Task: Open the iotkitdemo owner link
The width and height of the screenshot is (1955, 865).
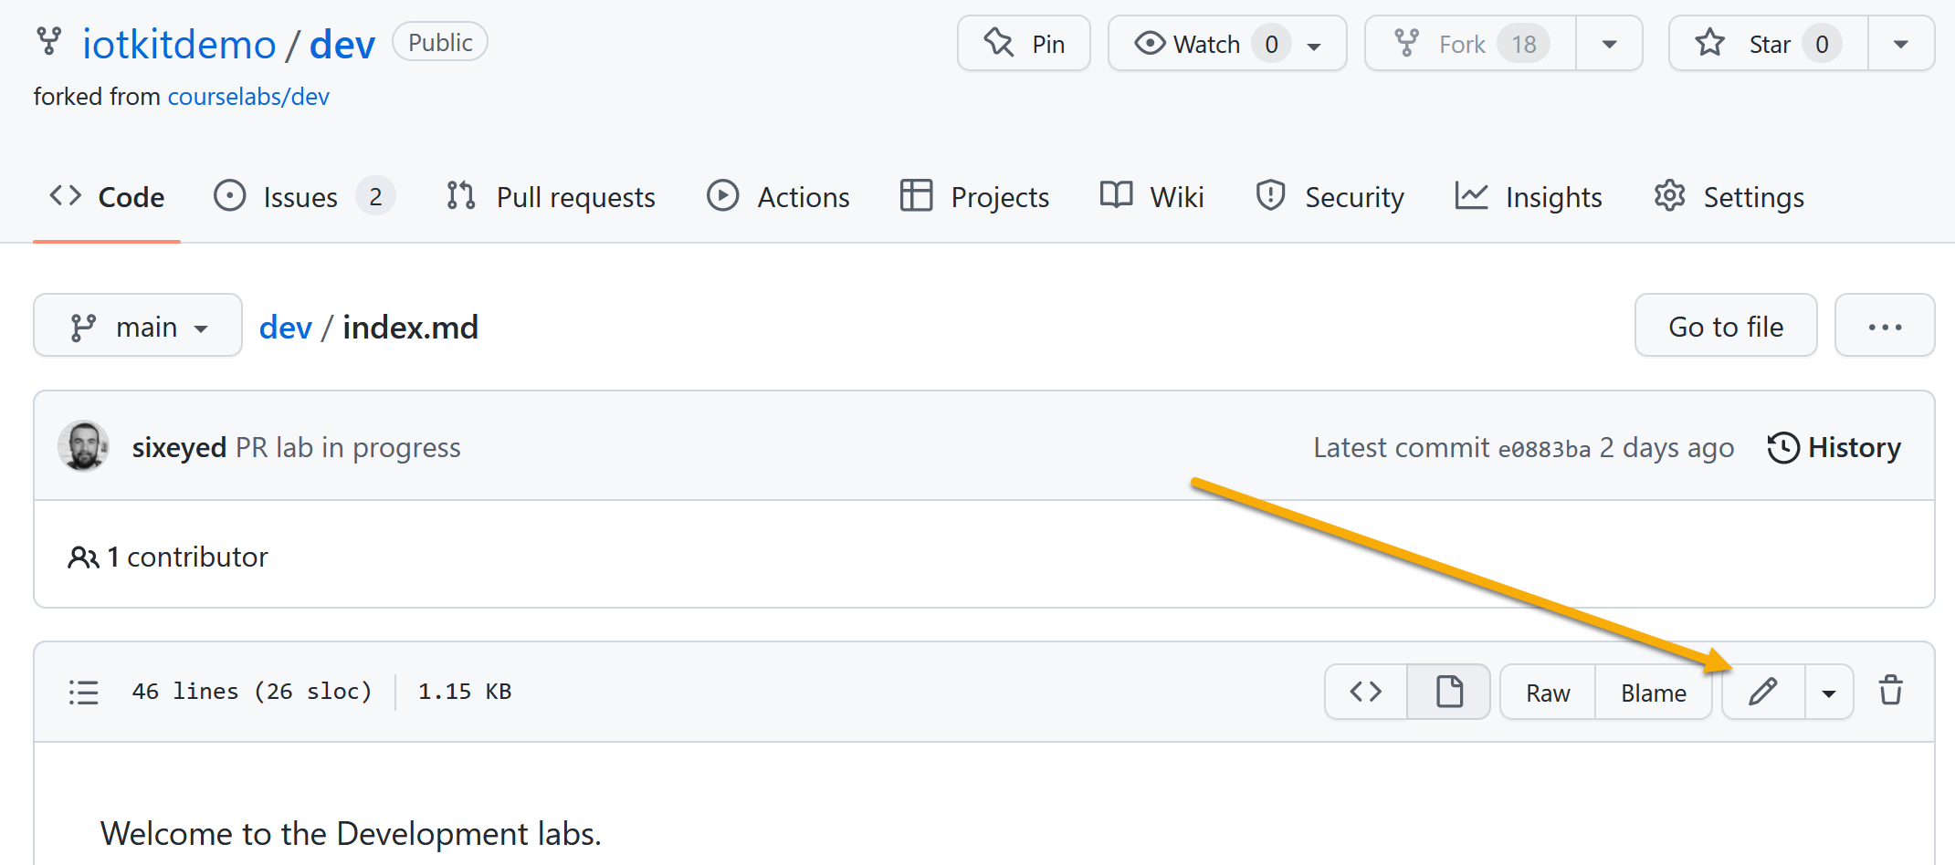Action: click(179, 44)
